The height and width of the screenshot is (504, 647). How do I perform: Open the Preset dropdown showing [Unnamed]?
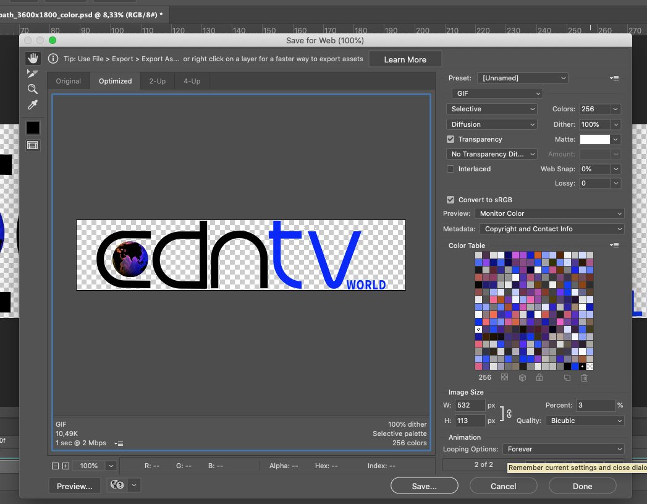pos(522,78)
